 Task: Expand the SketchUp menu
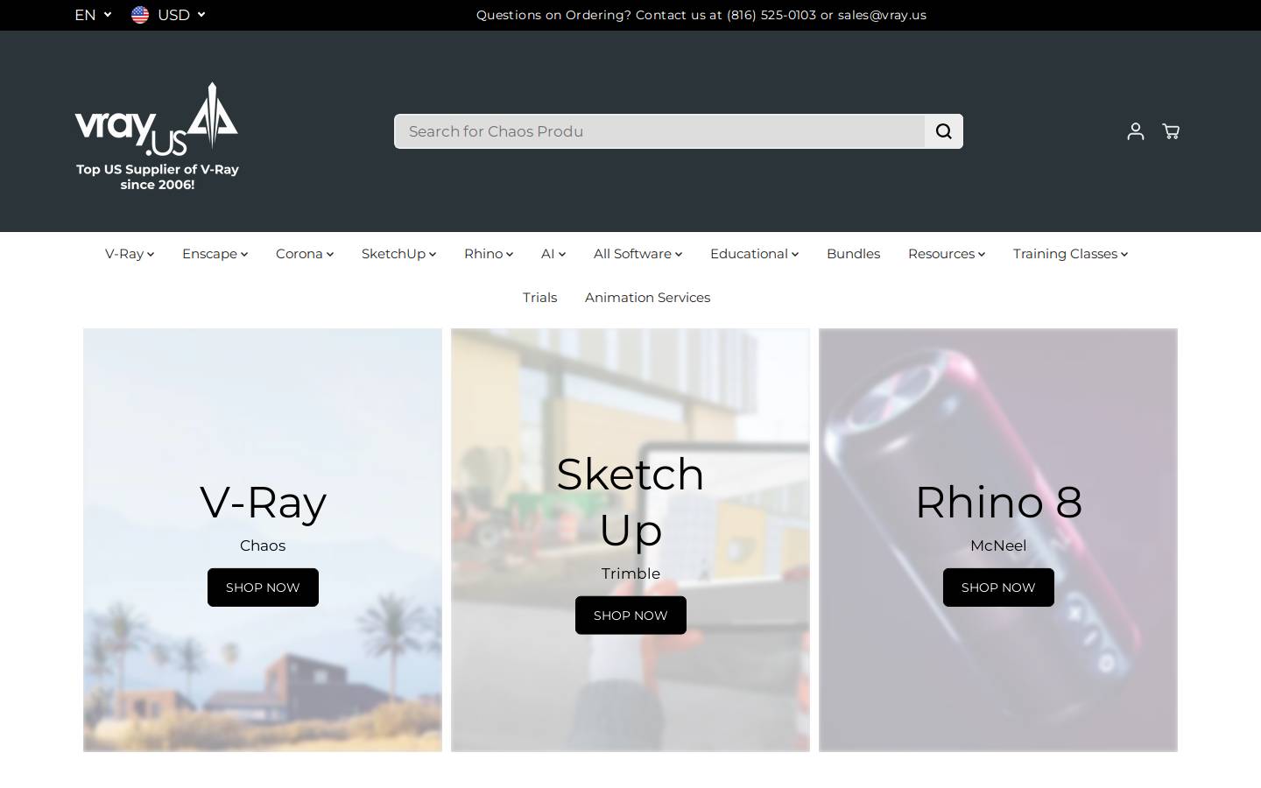(398, 254)
